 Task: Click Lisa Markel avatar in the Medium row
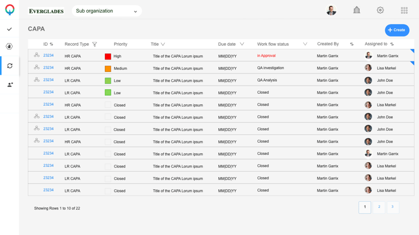368,68
